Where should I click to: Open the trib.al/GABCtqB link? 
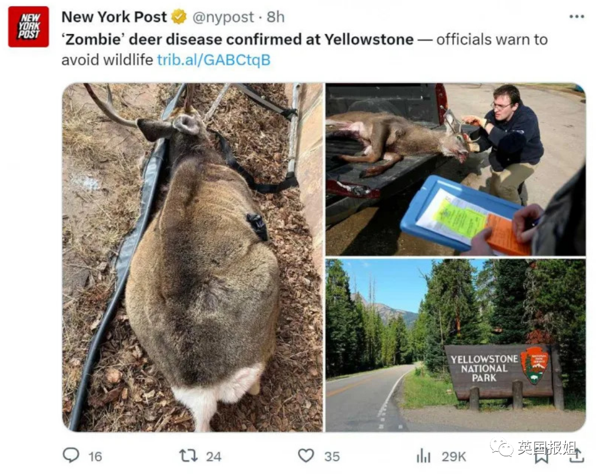point(213,60)
